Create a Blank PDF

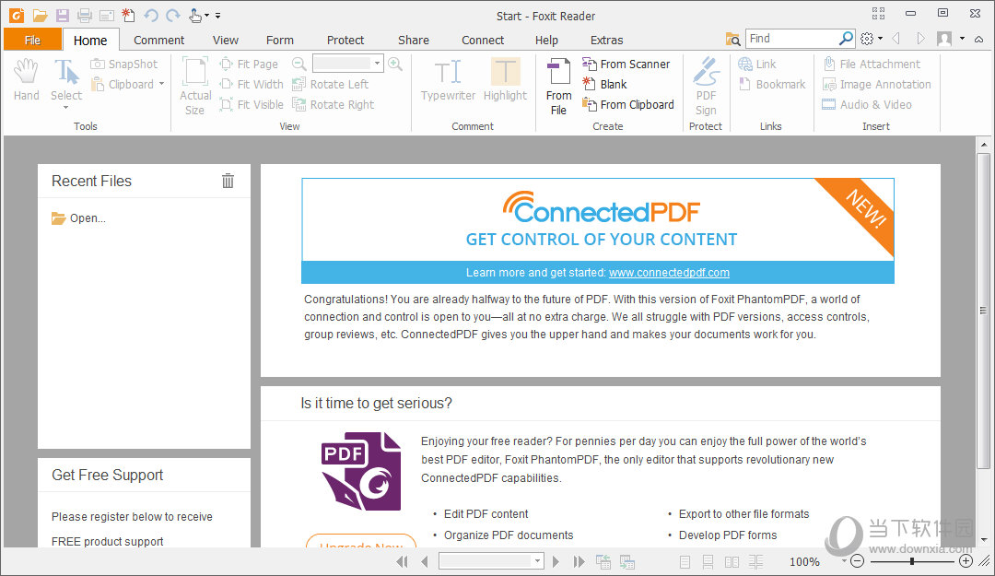[604, 85]
